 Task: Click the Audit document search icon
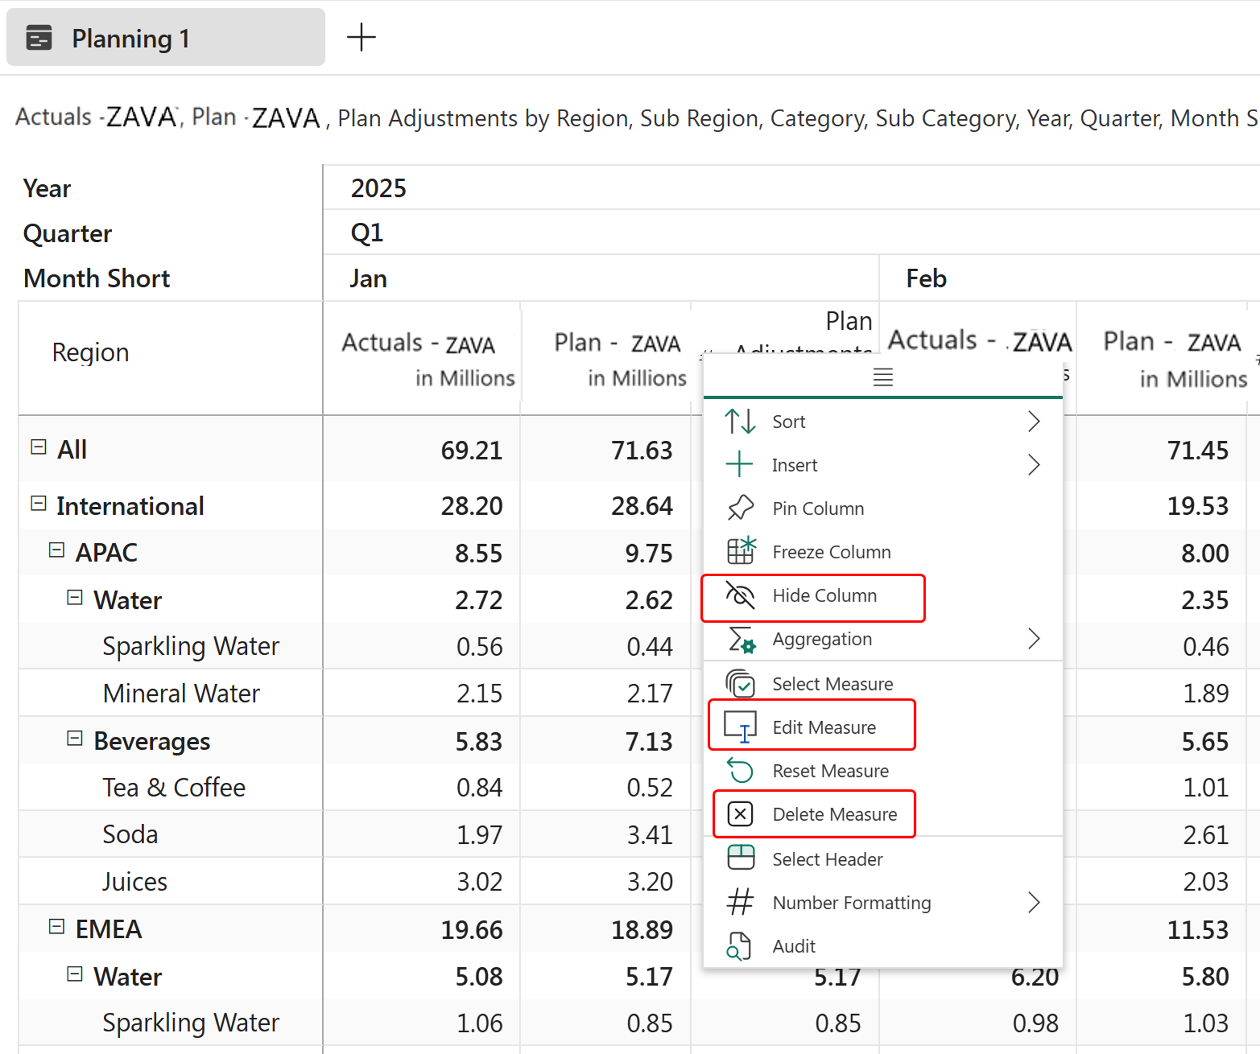point(739,946)
